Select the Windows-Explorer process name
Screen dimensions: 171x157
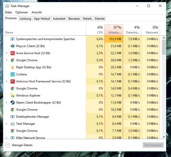point(28,96)
